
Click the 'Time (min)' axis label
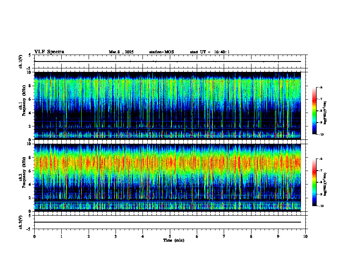[174, 240]
